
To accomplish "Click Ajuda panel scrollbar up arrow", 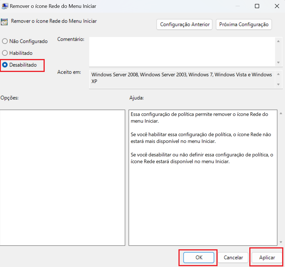I will pyautogui.click(x=281, y=114).
